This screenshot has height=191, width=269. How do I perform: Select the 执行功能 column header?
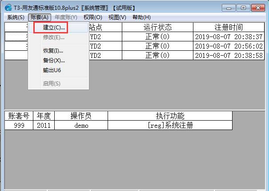click(x=170, y=116)
